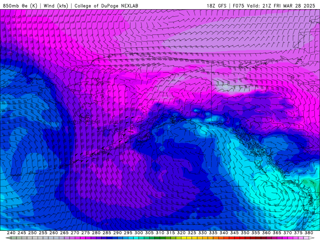
Task: Select the 285 colorbar scale label
Action: (x=106, y=233)
